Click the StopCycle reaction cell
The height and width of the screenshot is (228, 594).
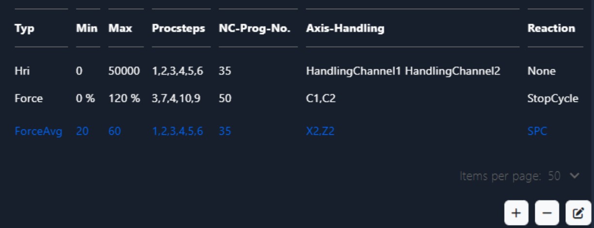point(553,99)
